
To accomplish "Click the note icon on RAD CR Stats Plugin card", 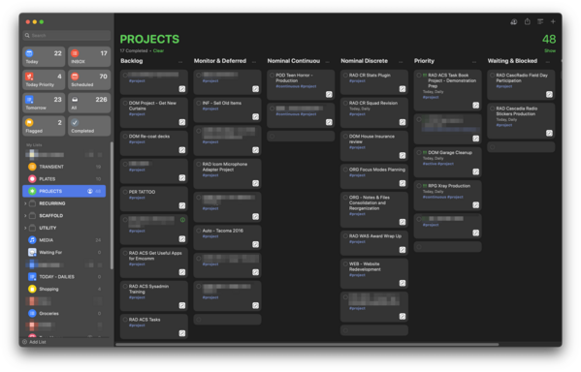I will tap(403, 89).
